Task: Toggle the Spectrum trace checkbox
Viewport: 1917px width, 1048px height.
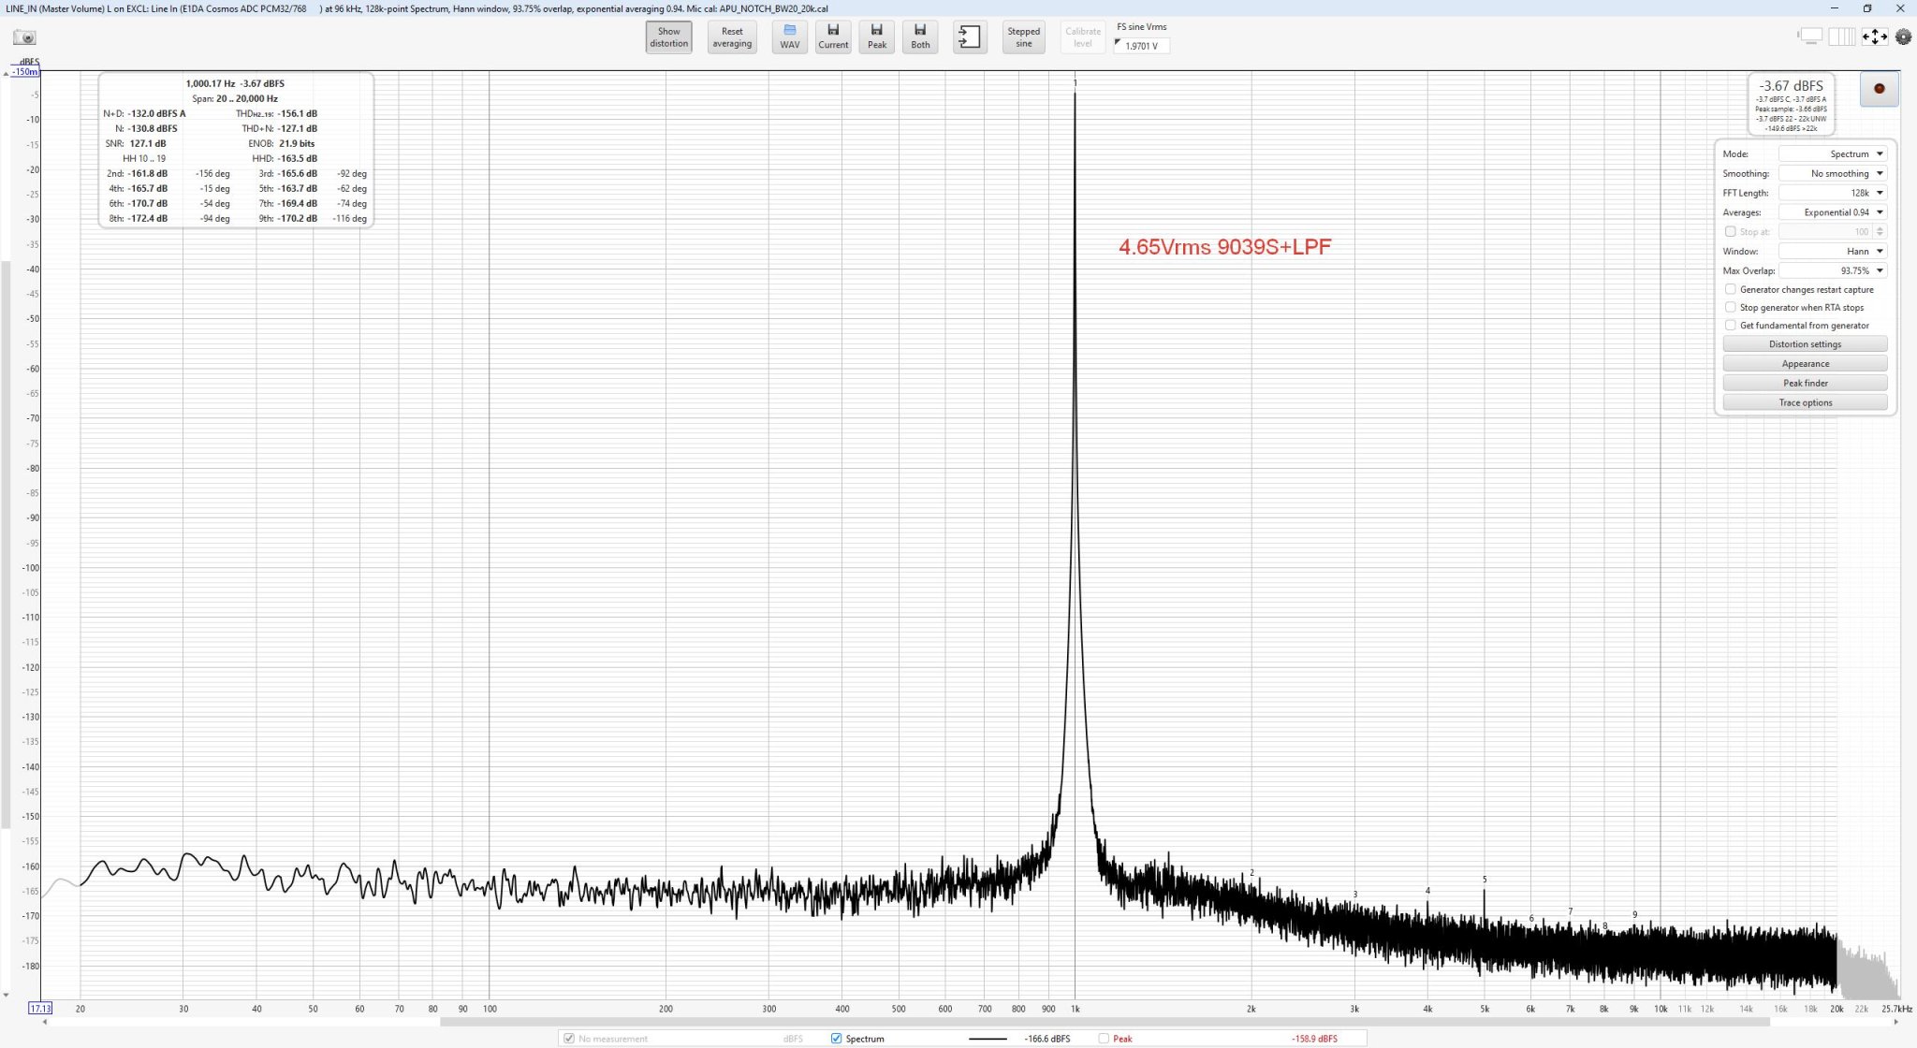Action: click(836, 1039)
